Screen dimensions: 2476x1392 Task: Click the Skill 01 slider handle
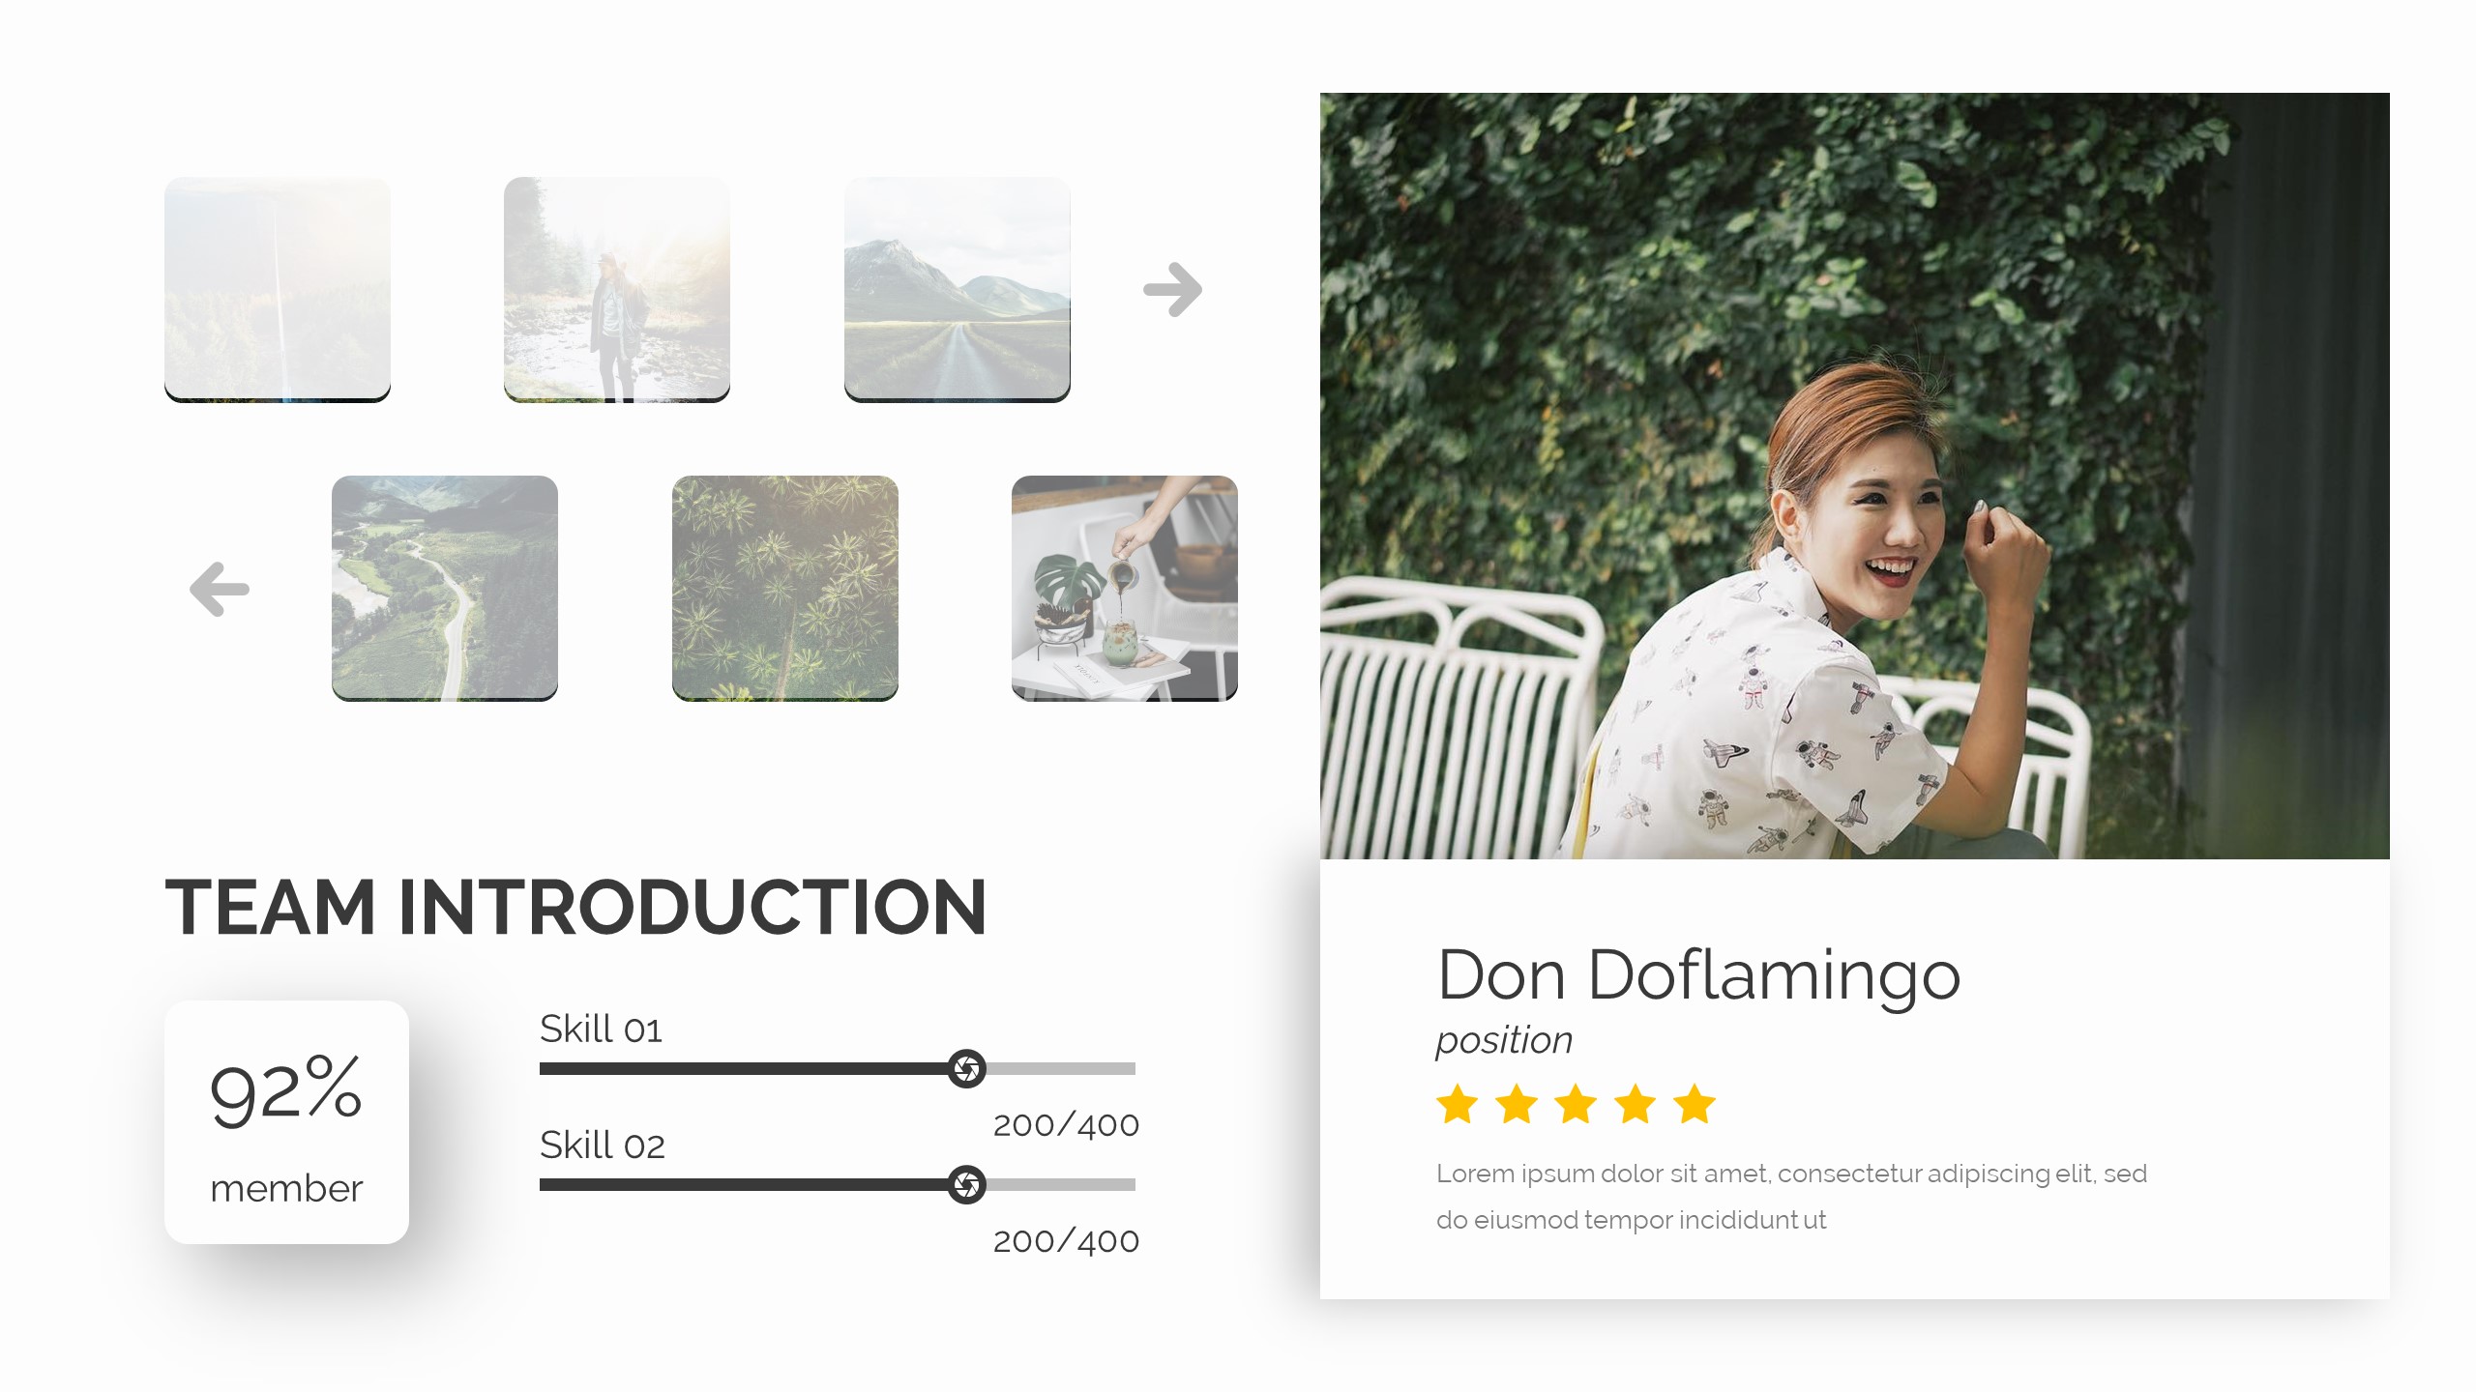[x=966, y=1068]
